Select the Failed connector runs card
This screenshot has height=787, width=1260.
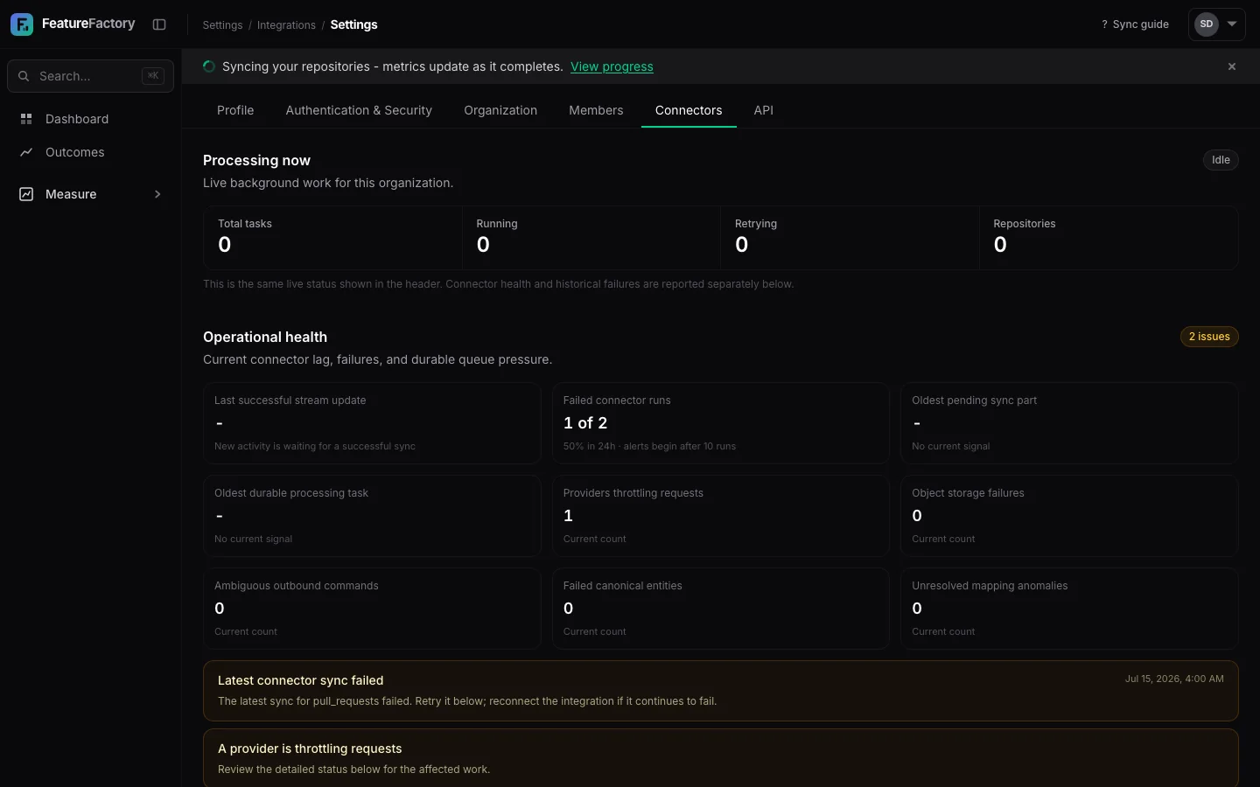pyautogui.click(x=721, y=423)
